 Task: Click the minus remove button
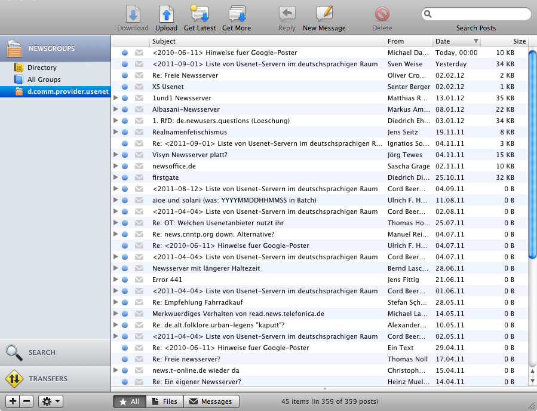click(x=26, y=401)
